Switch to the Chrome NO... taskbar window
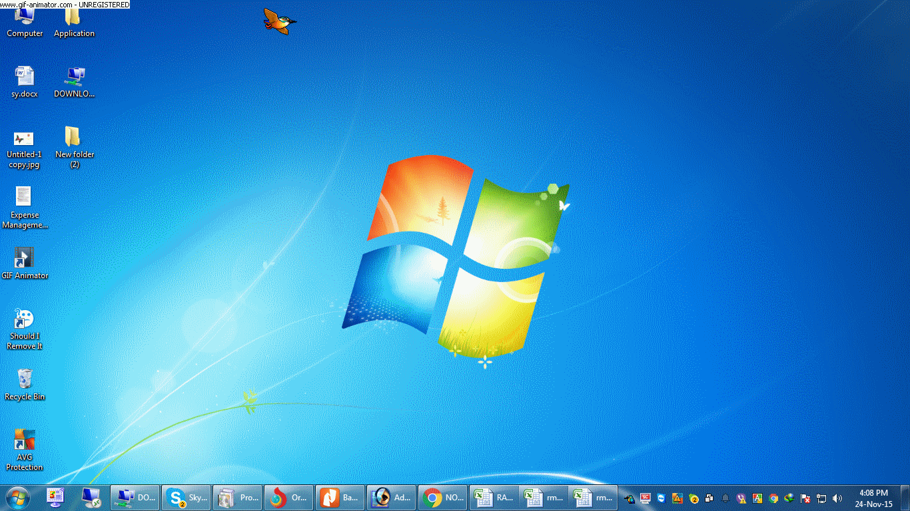 (442, 498)
